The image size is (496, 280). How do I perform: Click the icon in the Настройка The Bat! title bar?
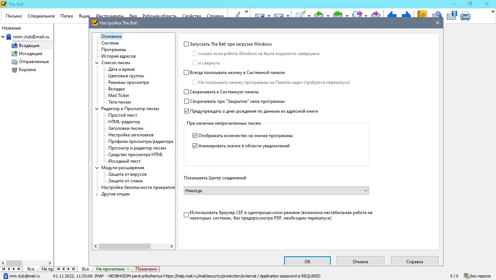pos(95,23)
